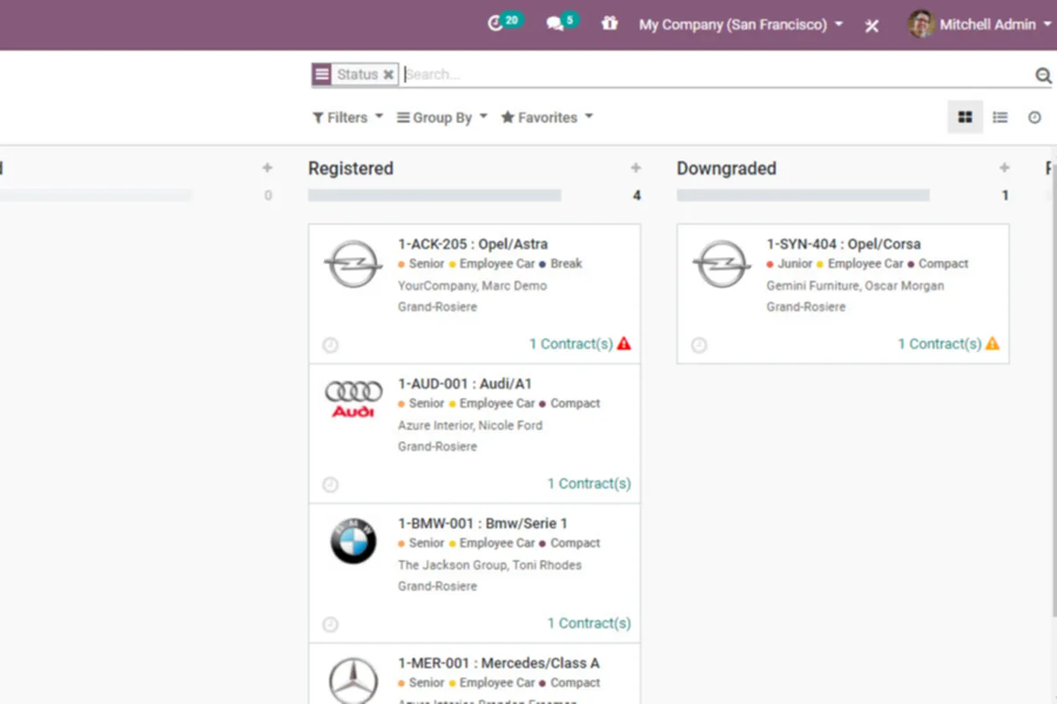Click the BMW logo on the Serie 1 card
Screen dimensions: 1057x704
point(353,541)
